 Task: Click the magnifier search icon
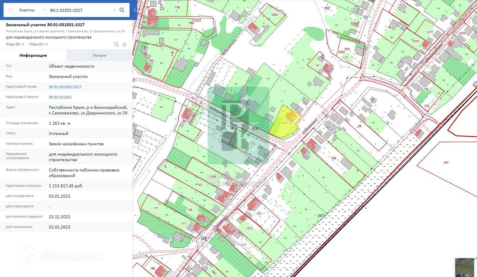(122, 10)
